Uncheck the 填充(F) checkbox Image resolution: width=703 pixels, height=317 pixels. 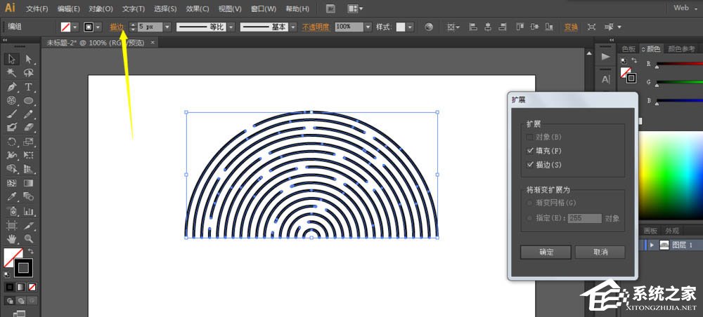[x=531, y=151]
